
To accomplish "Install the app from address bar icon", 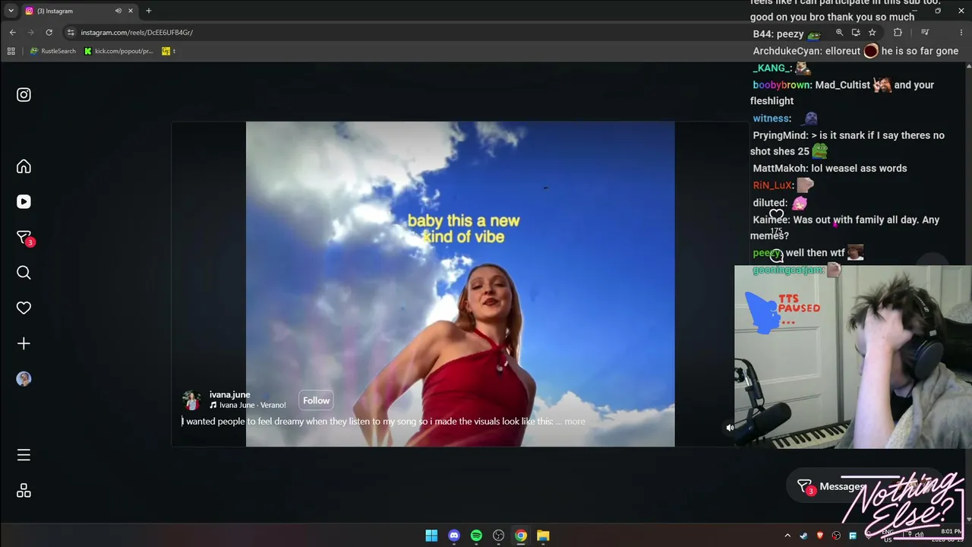I will click(856, 33).
